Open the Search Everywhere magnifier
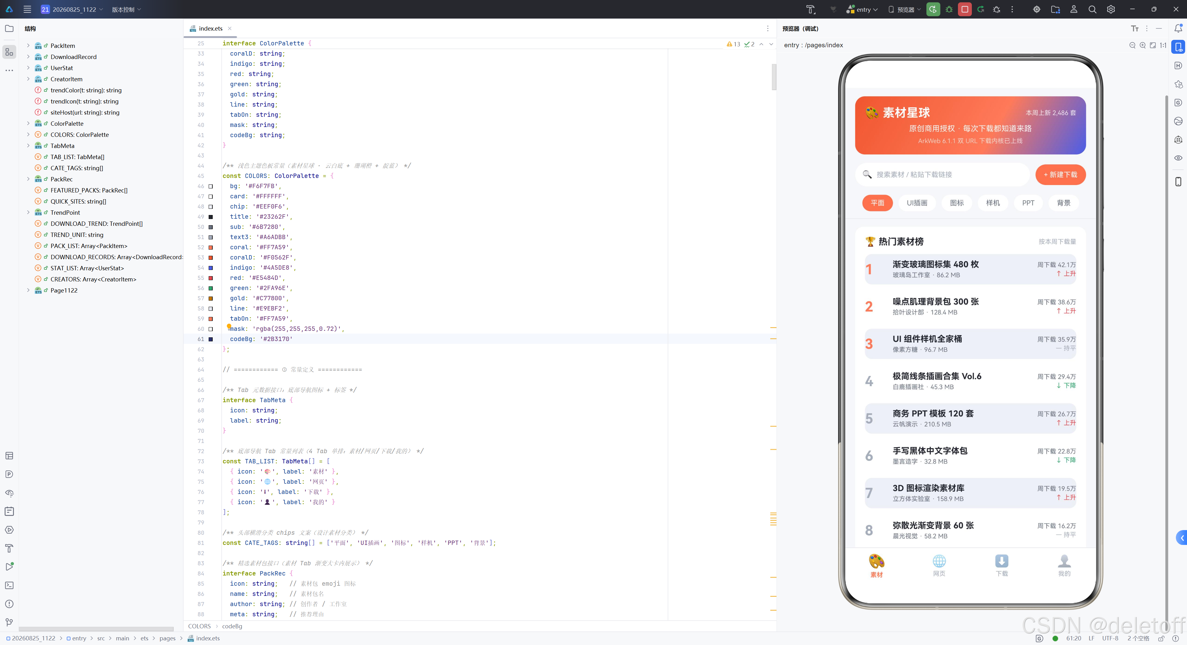 coord(1092,9)
